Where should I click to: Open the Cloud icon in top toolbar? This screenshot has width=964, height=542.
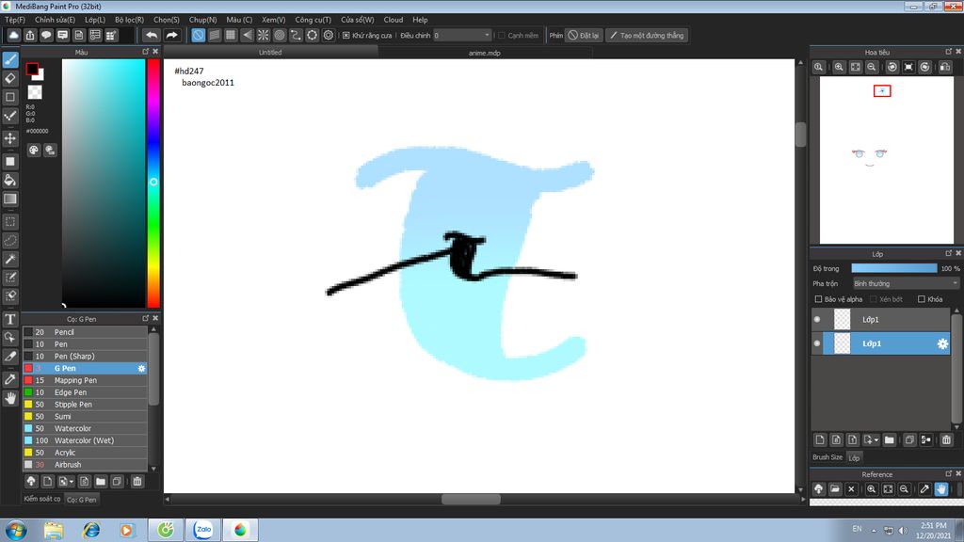click(13, 35)
